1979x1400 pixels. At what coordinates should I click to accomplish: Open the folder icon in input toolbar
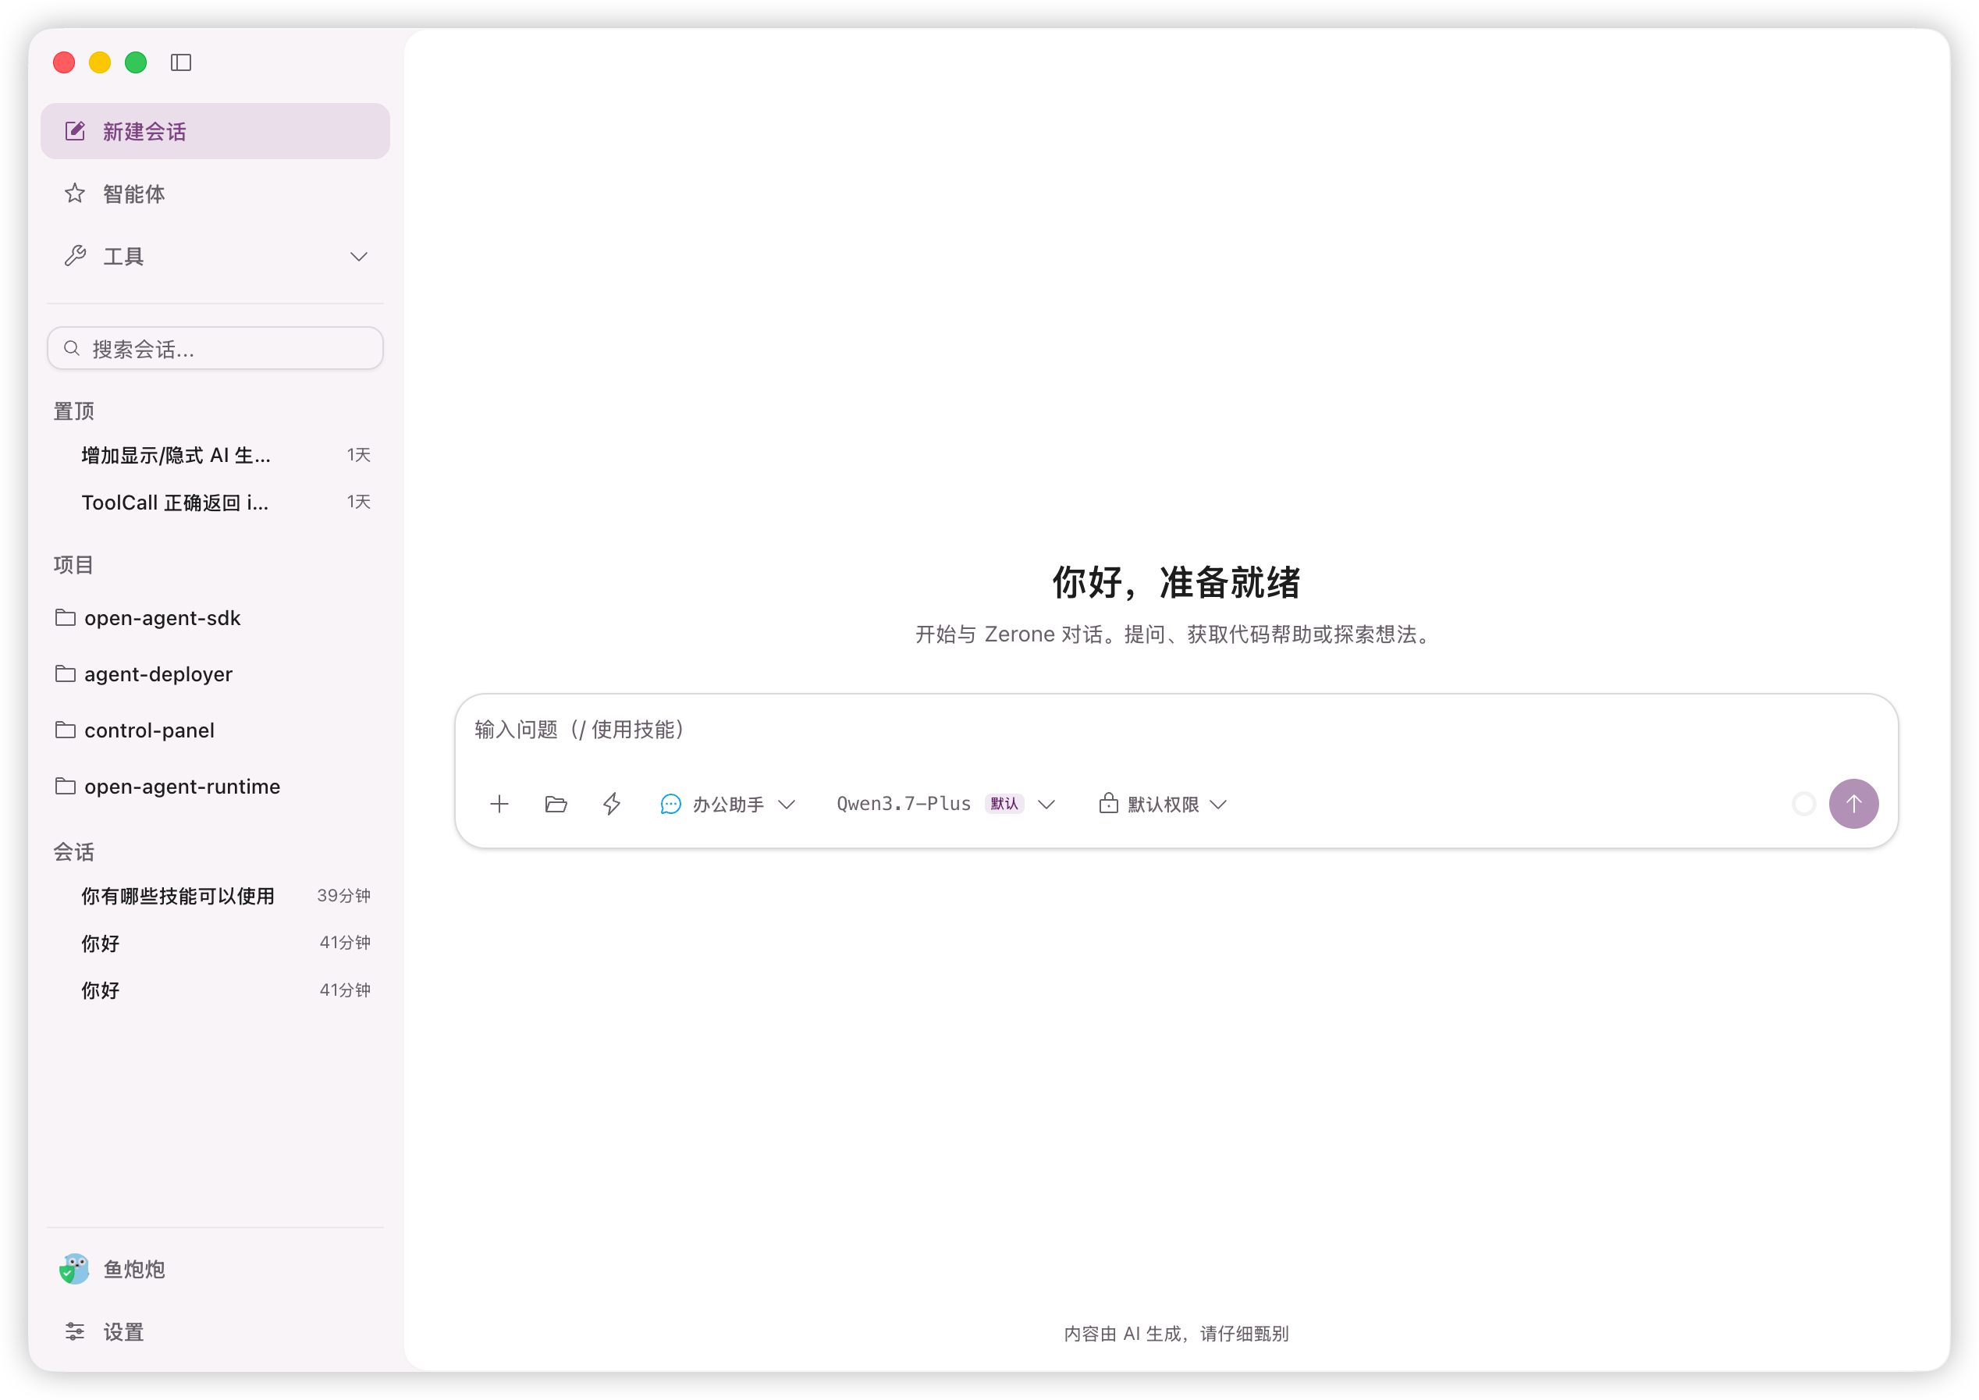pos(556,805)
